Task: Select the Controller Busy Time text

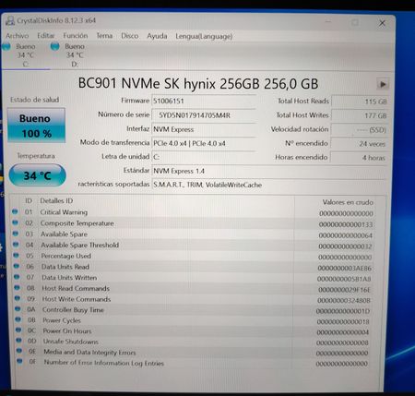Action: [73, 310]
